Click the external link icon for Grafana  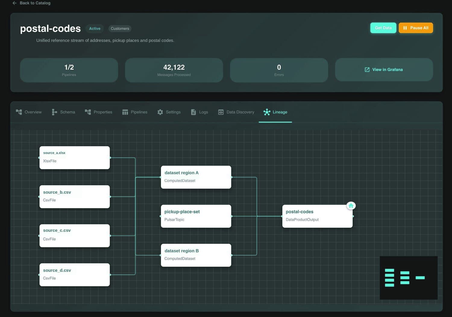(367, 70)
